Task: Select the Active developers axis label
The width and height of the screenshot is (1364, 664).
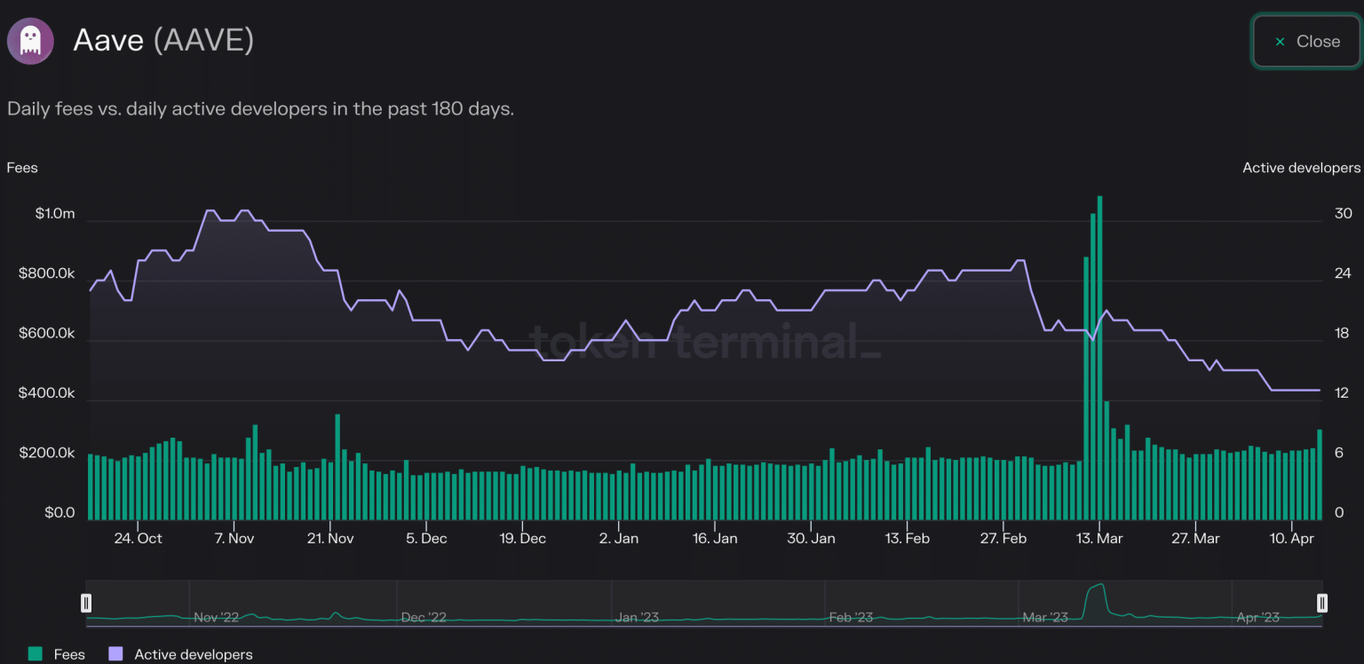Action: tap(1301, 167)
